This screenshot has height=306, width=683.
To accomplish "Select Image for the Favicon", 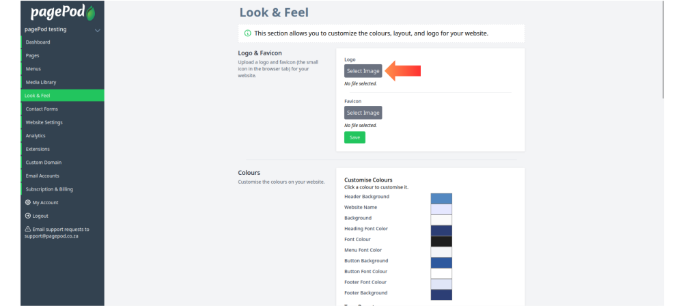I will [363, 113].
